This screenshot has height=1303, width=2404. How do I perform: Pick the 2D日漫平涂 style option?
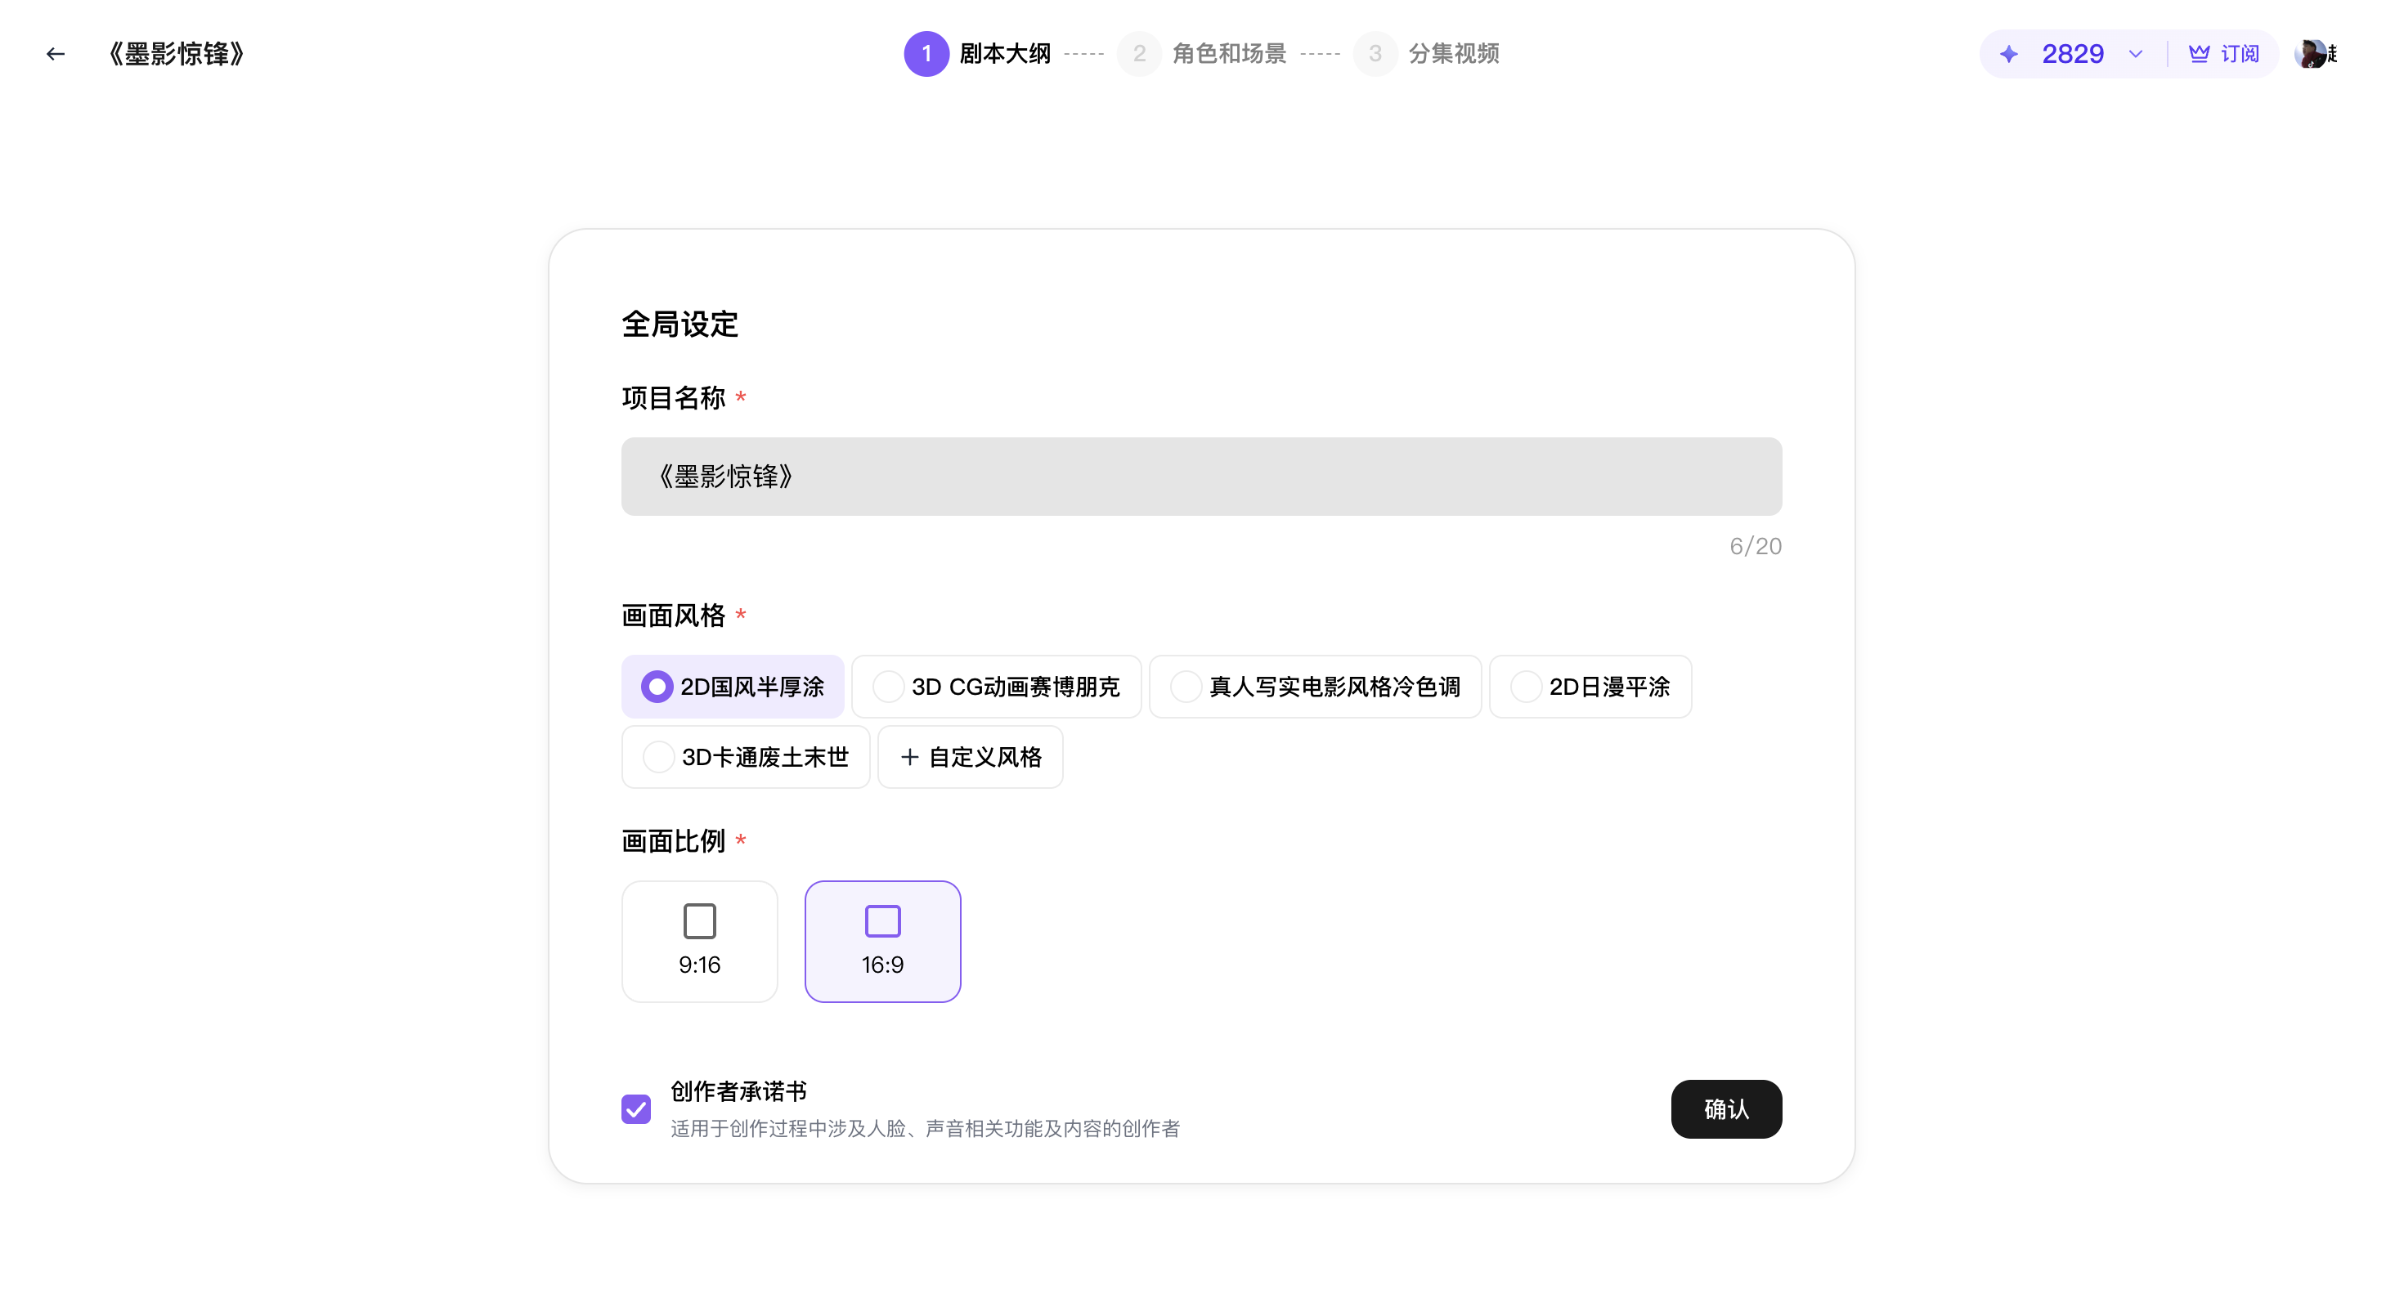tap(1591, 686)
